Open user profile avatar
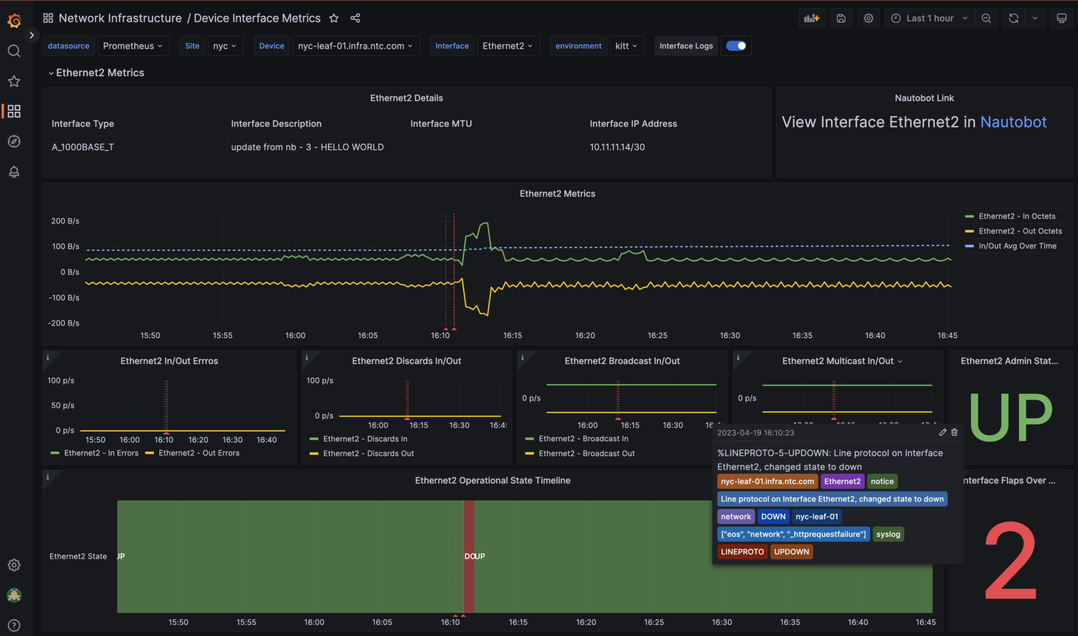The height and width of the screenshot is (636, 1078). click(14, 595)
